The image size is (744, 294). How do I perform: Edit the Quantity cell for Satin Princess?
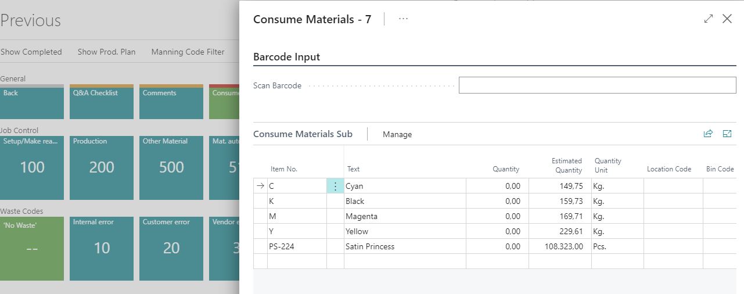[497, 246]
